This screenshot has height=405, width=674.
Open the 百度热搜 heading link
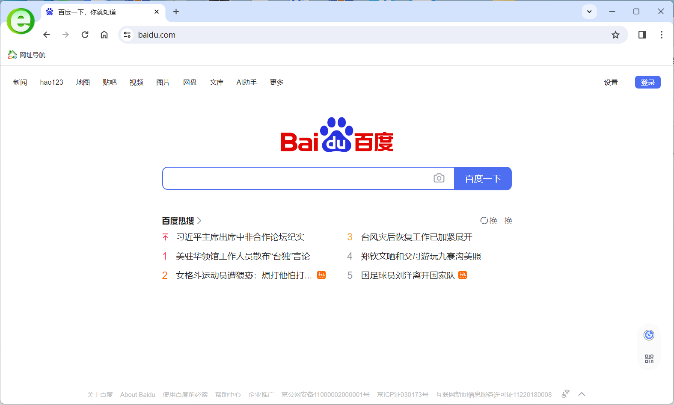pos(182,221)
